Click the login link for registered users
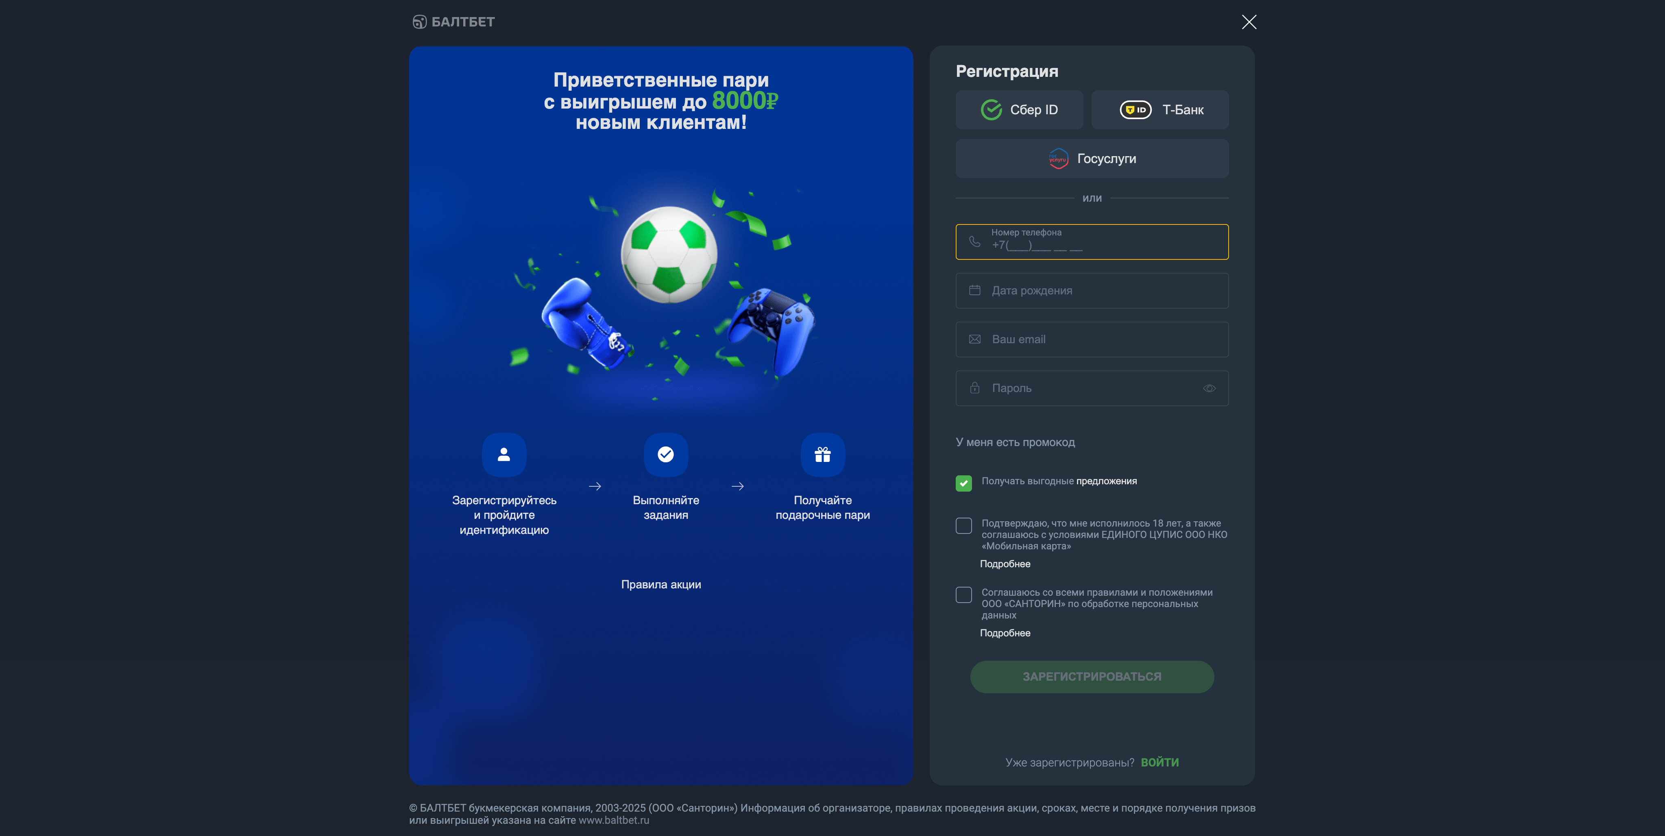Viewport: 1665px width, 836px height. click(1159, 762)
